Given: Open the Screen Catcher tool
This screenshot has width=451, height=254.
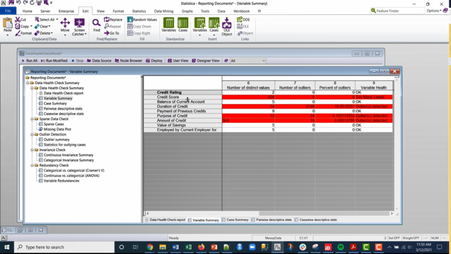Looking at the screenshot, I should point(79,28).
